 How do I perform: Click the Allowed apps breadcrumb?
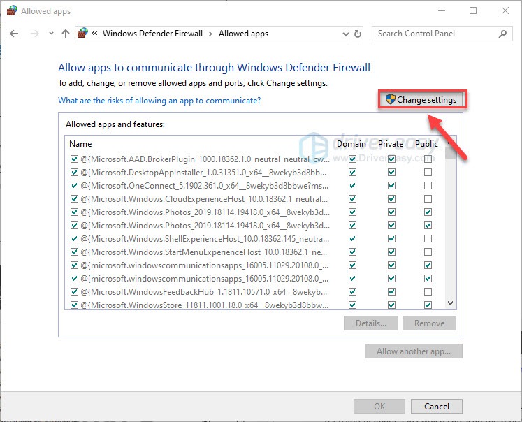(243, 34)
